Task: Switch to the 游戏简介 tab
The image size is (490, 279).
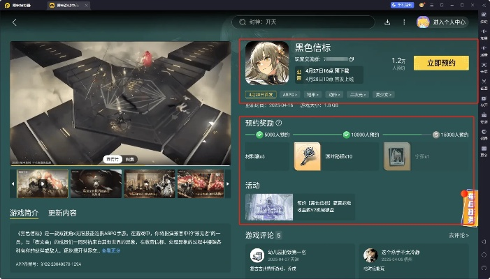Action: pos(24,213)
